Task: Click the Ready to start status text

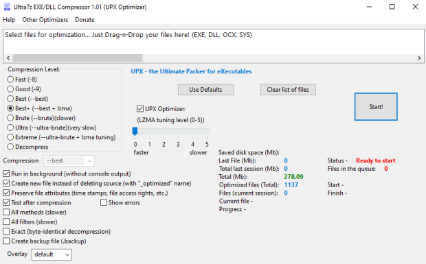Action: pos(376,160)
